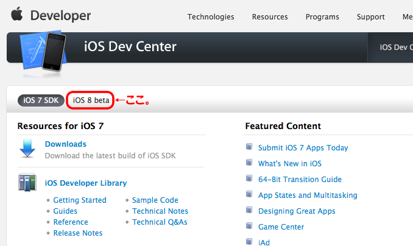Open the Downloads link
The width and height of the screenshot is (413, 246).
66,144
